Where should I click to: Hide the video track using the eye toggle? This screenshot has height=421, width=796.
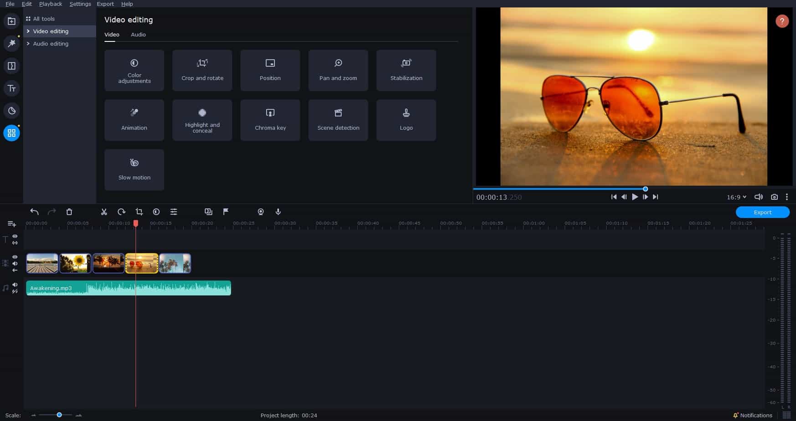pos(15,257)
